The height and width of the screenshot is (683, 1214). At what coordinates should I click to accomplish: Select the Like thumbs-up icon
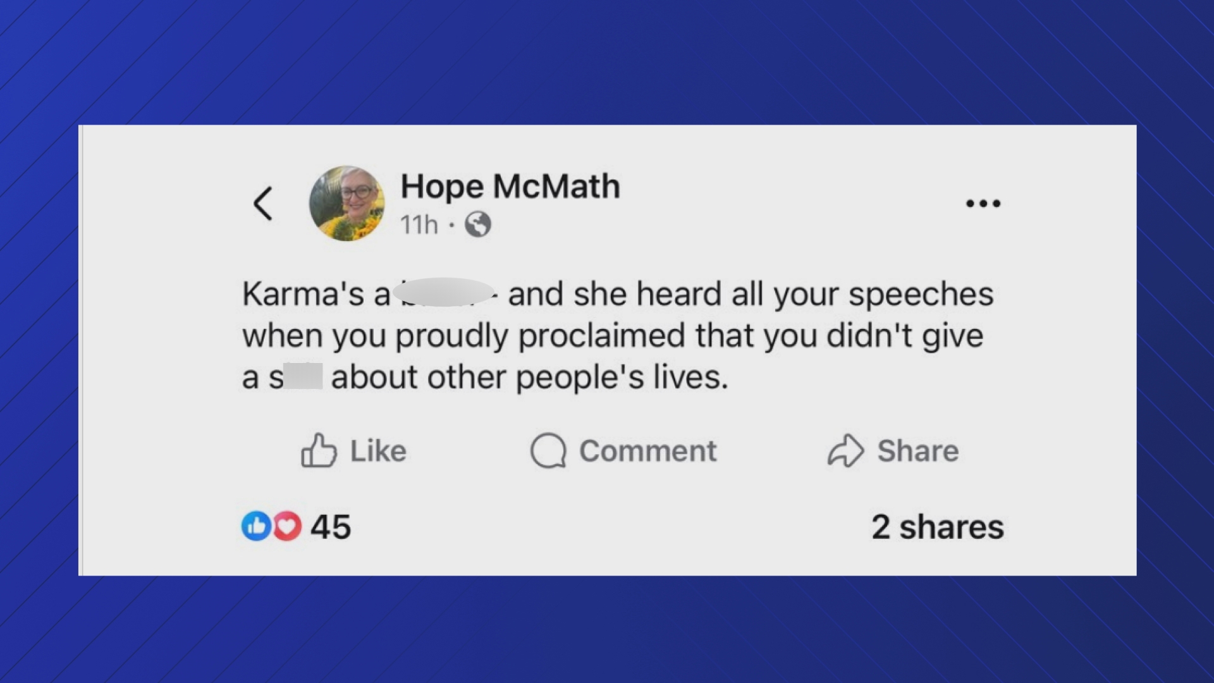319,450
